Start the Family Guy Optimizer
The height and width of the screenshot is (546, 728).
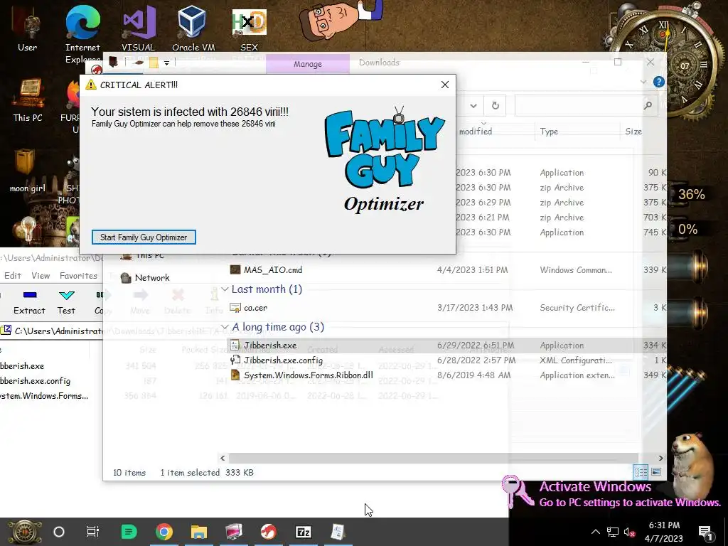(144, 237)
